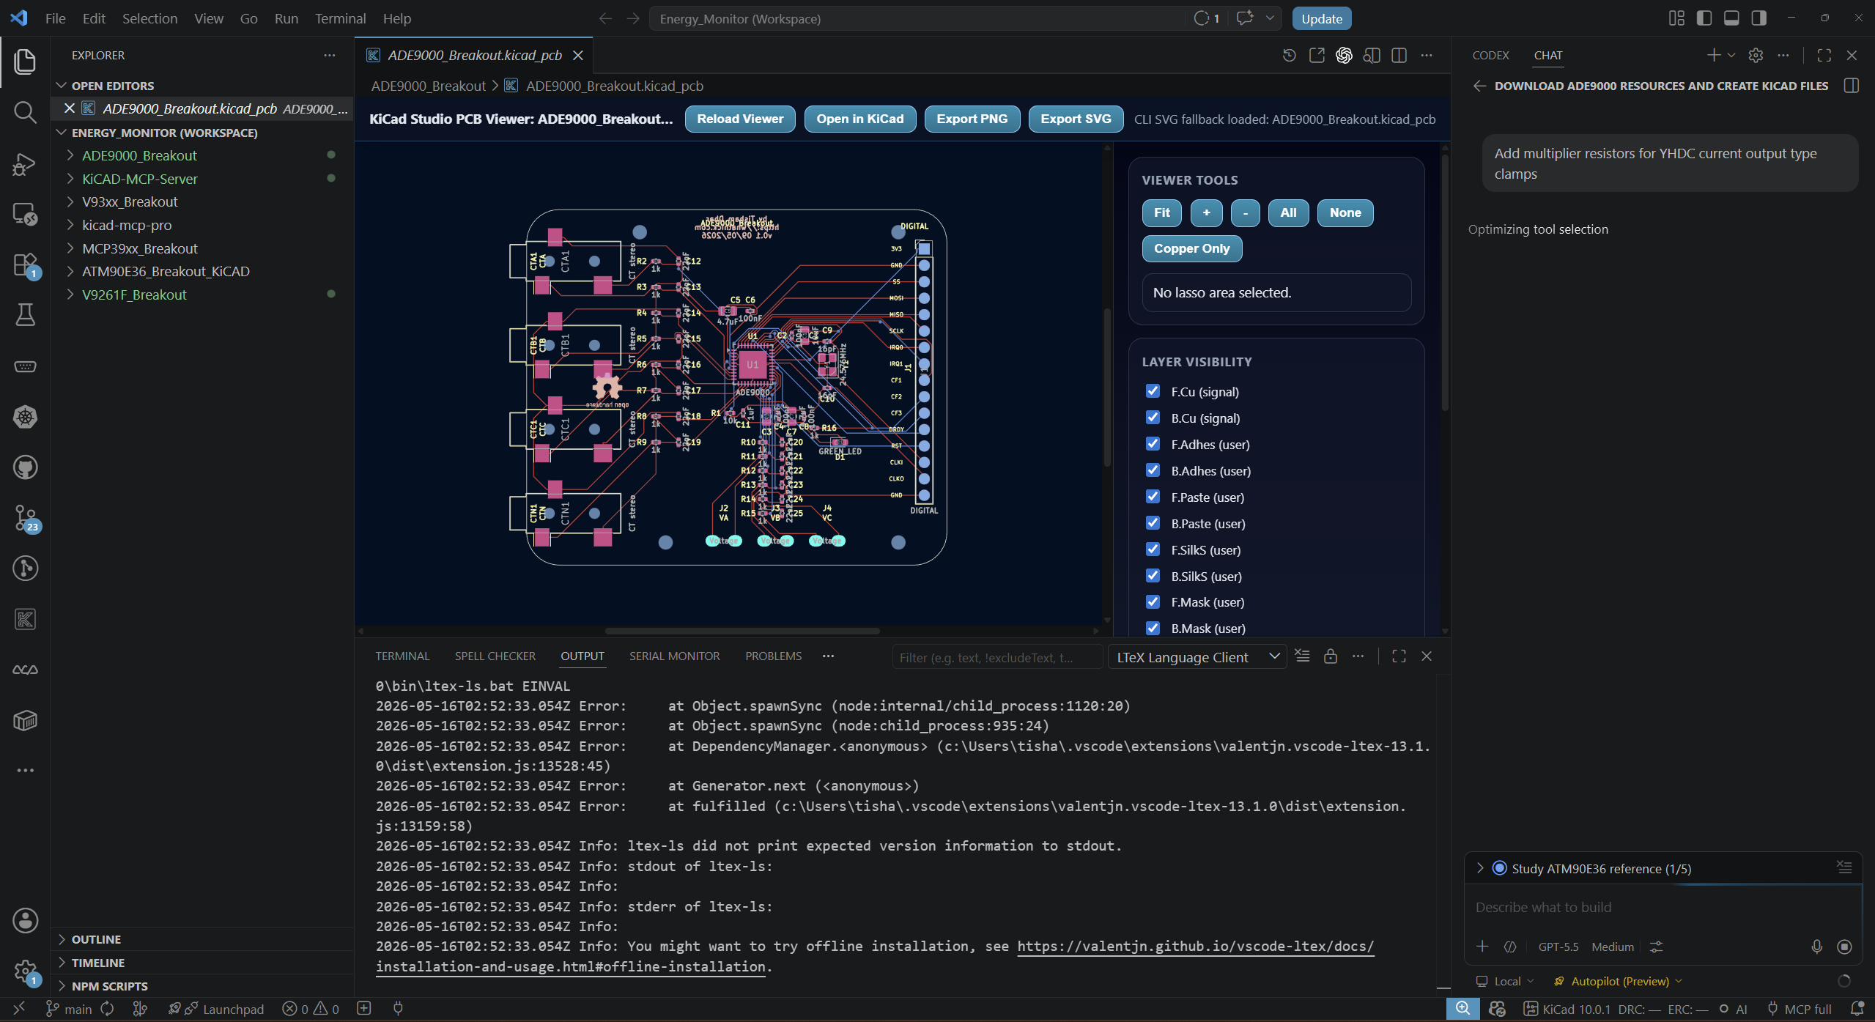Image resolution: width=1875 pixels, height=1022 pixels.
Task: Toggle B.Paste (user) layer checkbox
Action: 1153,523
